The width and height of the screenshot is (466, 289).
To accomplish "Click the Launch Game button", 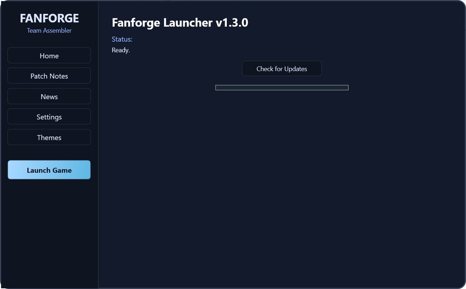I will (x=49, y=170).
